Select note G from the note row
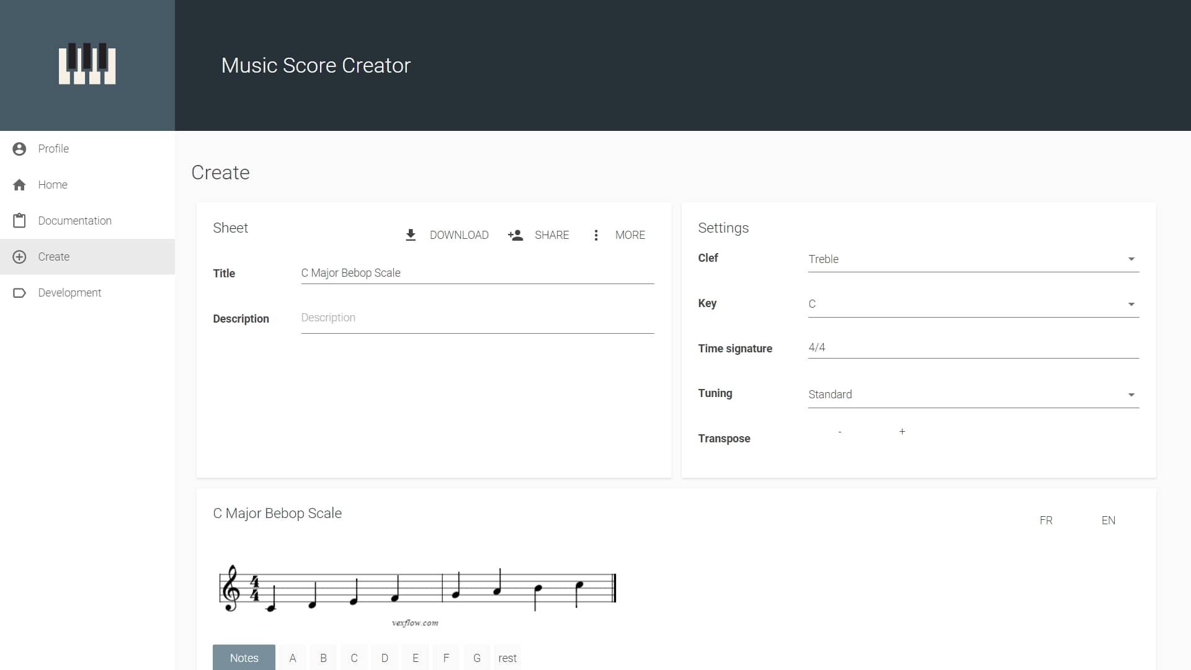 (477, 658)
